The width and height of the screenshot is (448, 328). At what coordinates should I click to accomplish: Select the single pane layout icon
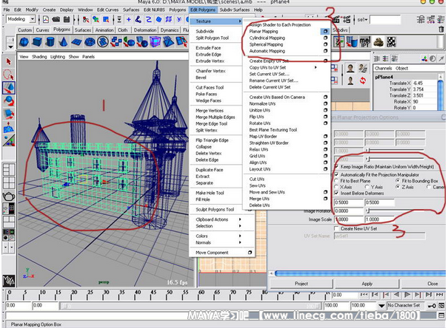click(9, 170)
